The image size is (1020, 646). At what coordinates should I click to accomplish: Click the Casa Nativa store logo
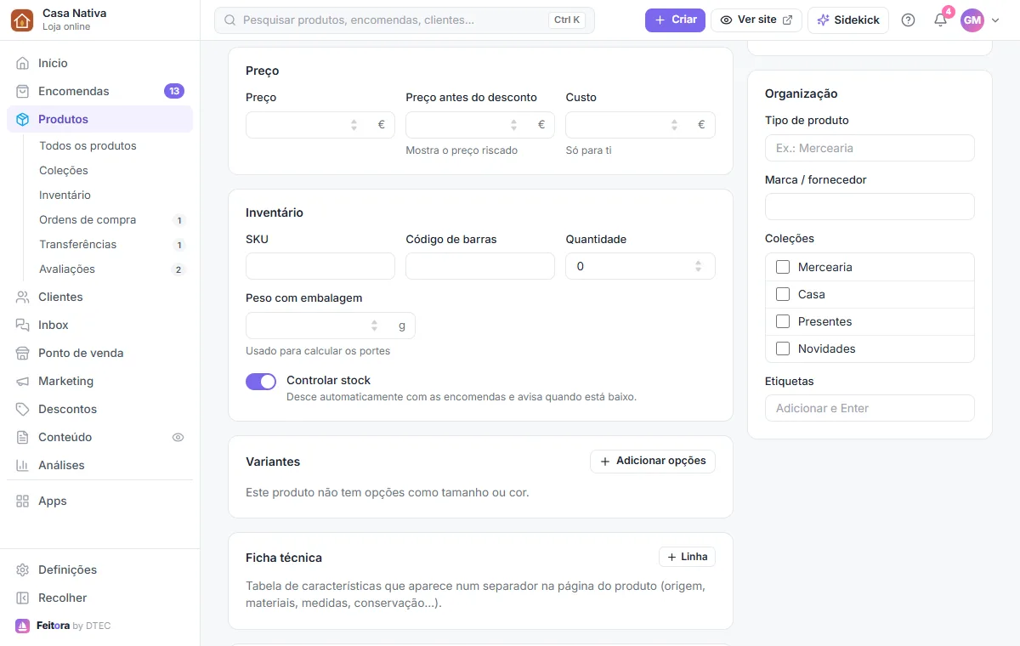[22, 20]
